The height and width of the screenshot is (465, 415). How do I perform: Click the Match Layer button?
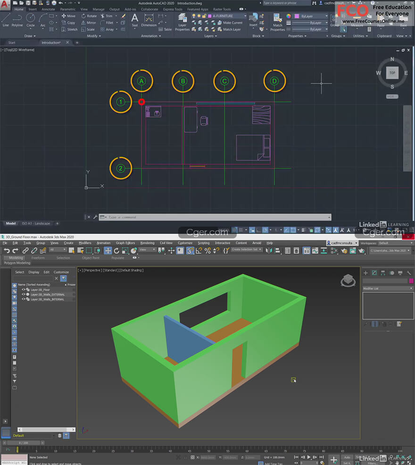click(229, 29)
